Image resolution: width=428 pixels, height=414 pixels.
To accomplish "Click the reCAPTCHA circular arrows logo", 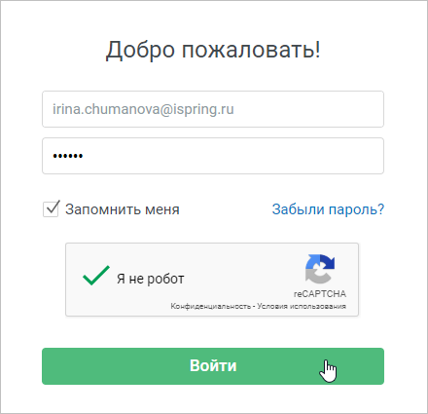I will [x=320, y=269].
